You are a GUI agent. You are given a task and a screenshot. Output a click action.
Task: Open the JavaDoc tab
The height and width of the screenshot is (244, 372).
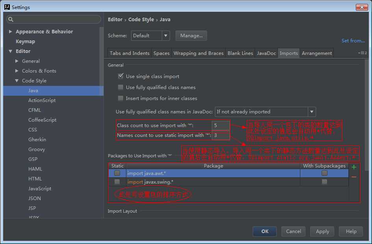[266, 53]
